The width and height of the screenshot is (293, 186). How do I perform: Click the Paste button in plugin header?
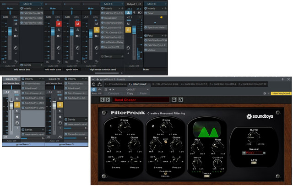click(143, 93)
